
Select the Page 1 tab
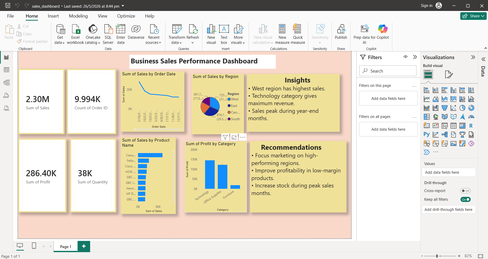coord(66,247)
